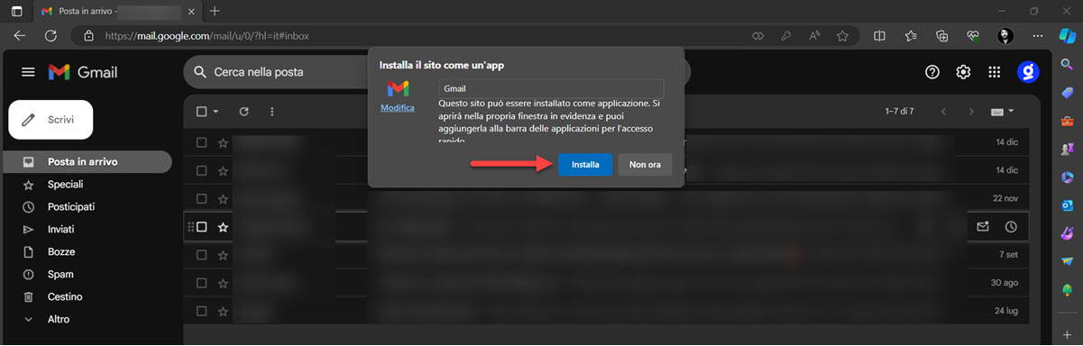Open browser Collections
This screenshot has height=346, width=1083.
point(942,36)
